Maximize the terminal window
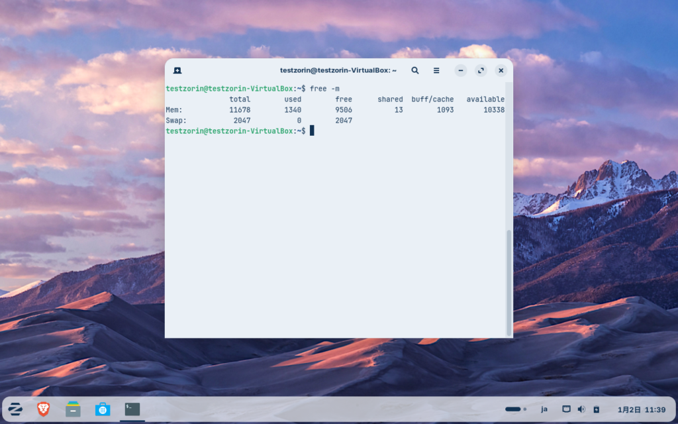The height and width of the screenshot is (424, 678). click(x=481, y=70)
